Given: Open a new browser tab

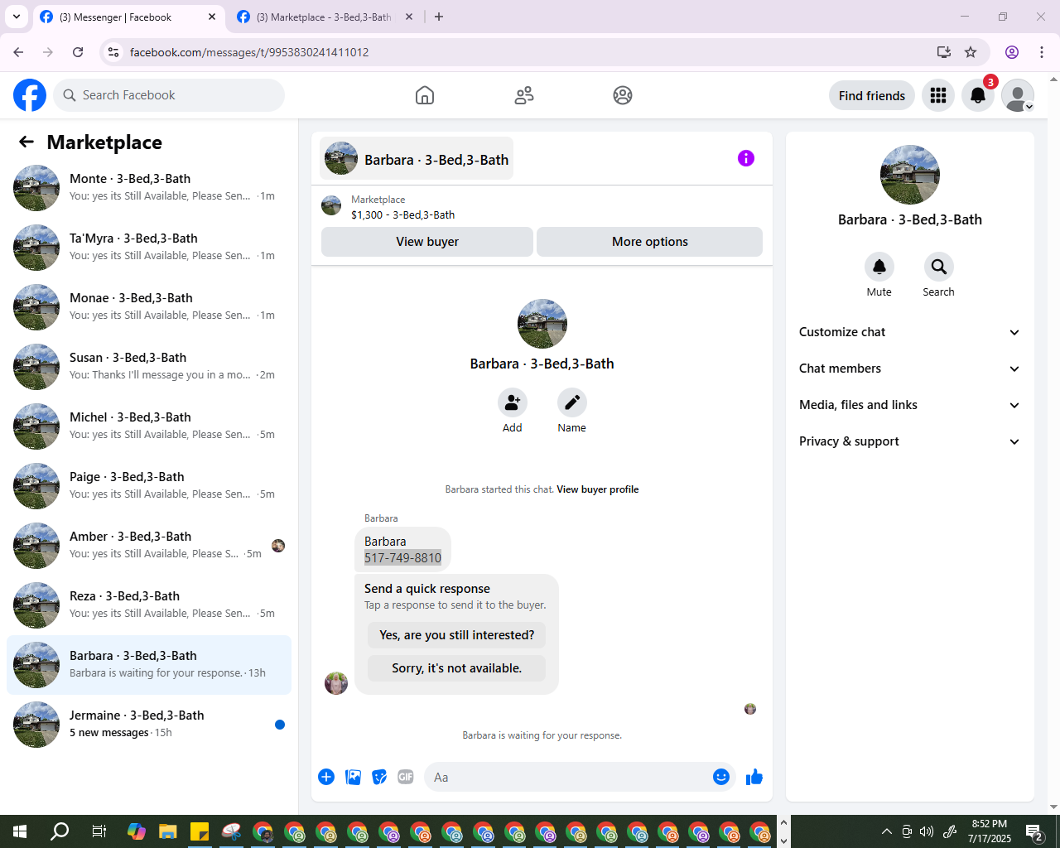Looking at the screenshot, I should 439,17.
